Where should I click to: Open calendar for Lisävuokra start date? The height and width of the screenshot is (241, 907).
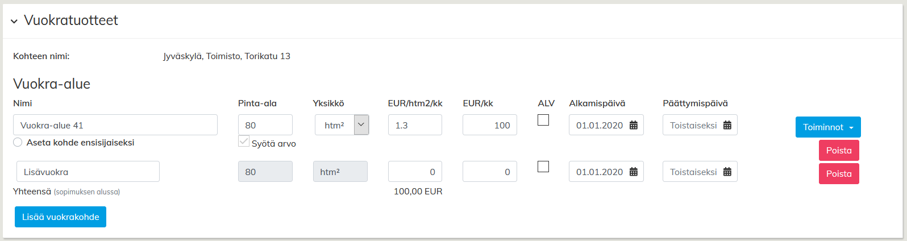(x=634, y=172)
